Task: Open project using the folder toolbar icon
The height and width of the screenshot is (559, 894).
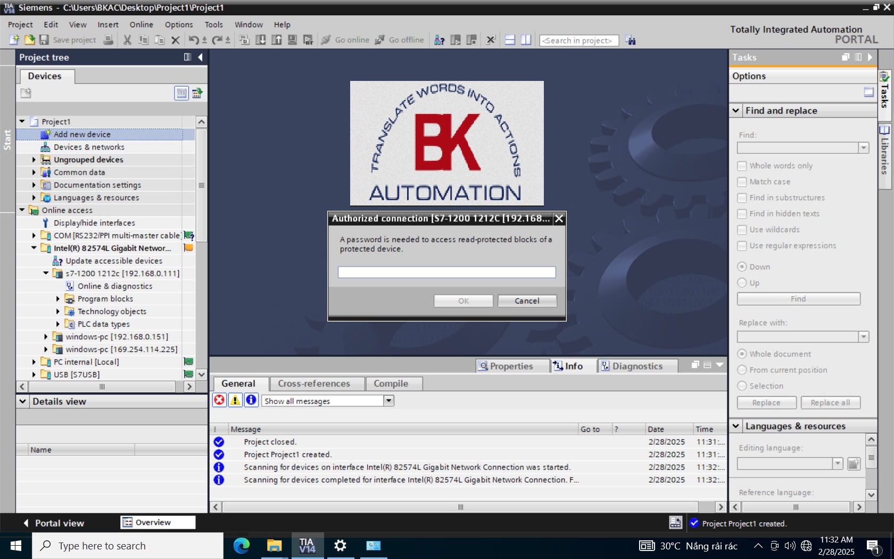Action: click(29, 40)
